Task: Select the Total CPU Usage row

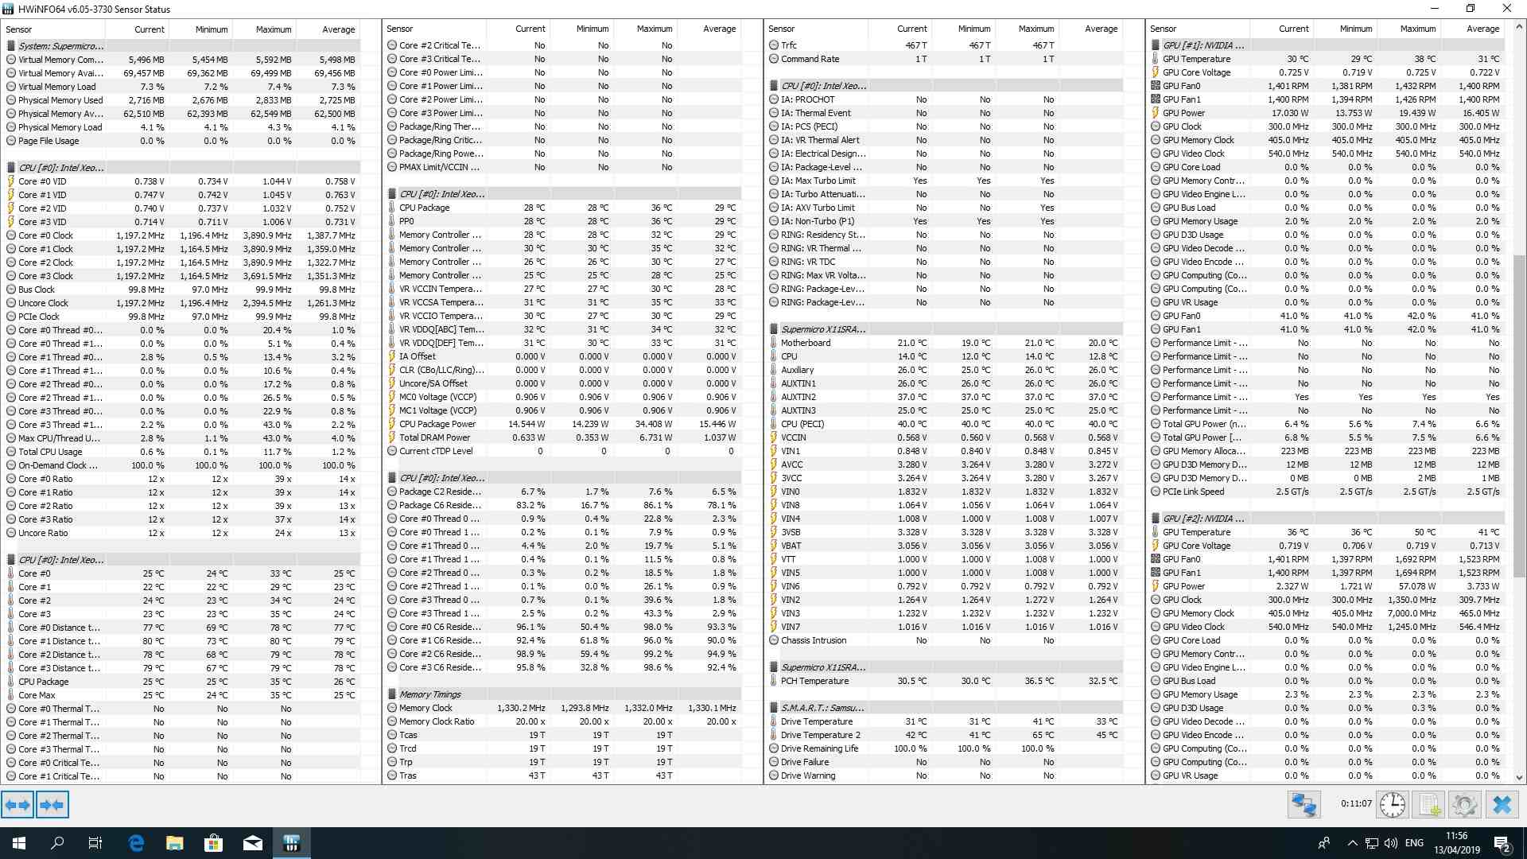Action: click(x=181, y=452)
